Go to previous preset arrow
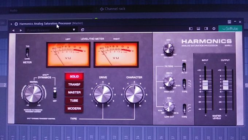The height and width of the screenshot is (140, 248). coord(13,30)
